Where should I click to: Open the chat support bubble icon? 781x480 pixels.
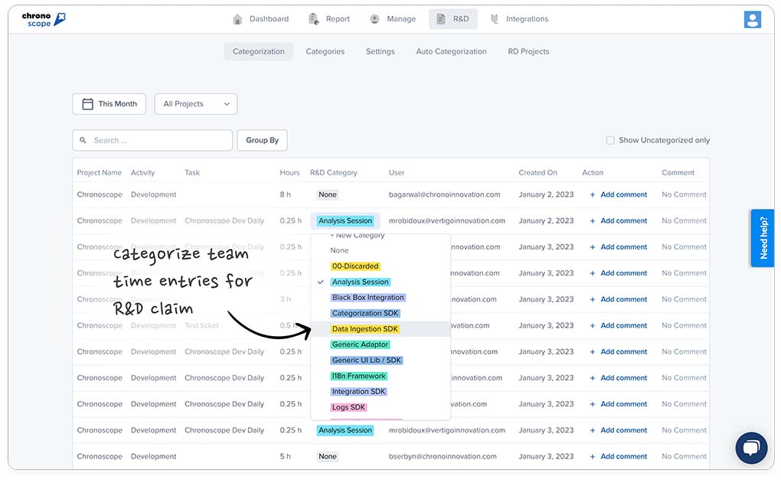click(x=751, y=448)
